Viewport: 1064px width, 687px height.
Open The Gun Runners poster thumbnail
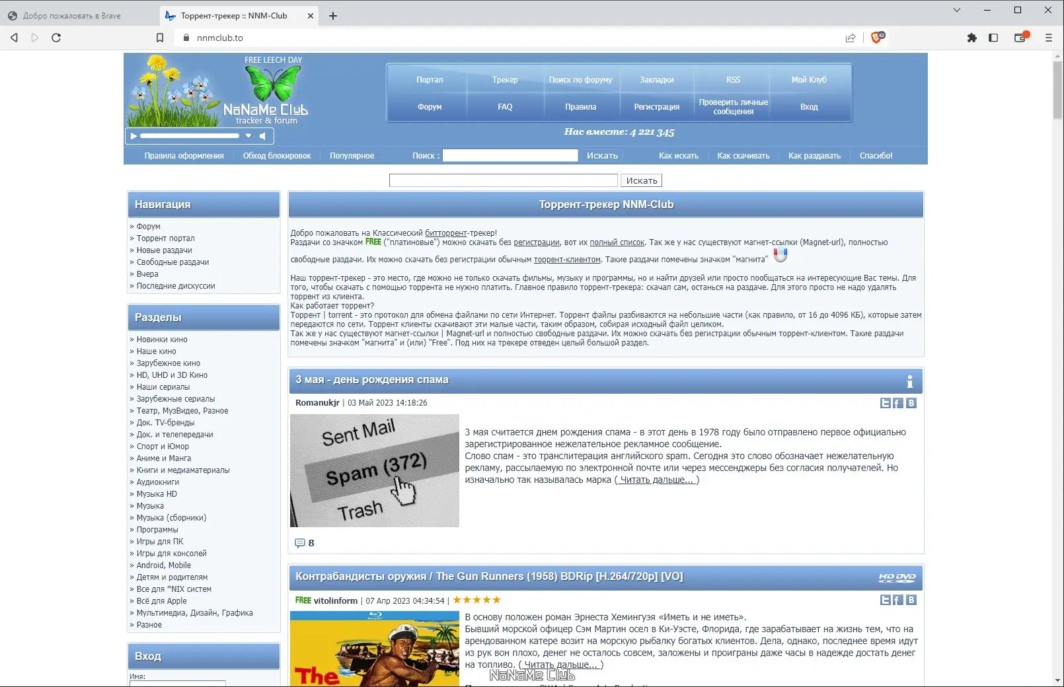tap(375, 649)
